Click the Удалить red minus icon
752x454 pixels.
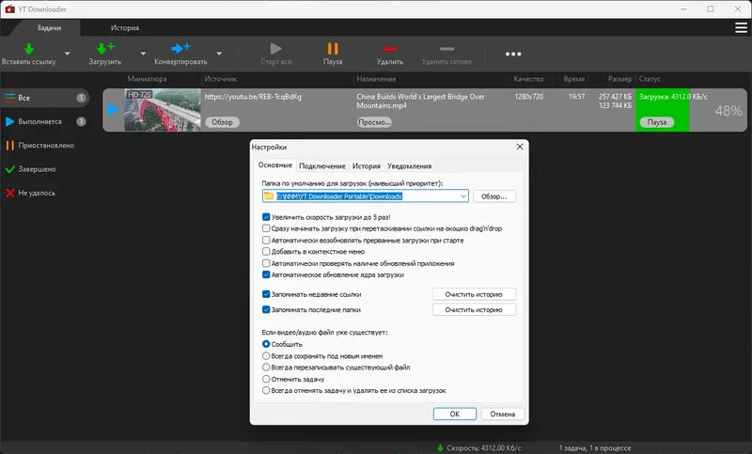tap(390, 49)
